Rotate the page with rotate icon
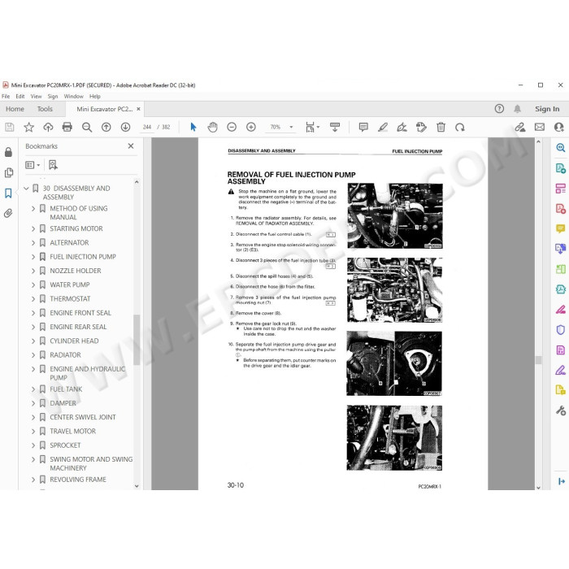Image resolution: width=569 pixels, height=569 pixels. [460, 127]
